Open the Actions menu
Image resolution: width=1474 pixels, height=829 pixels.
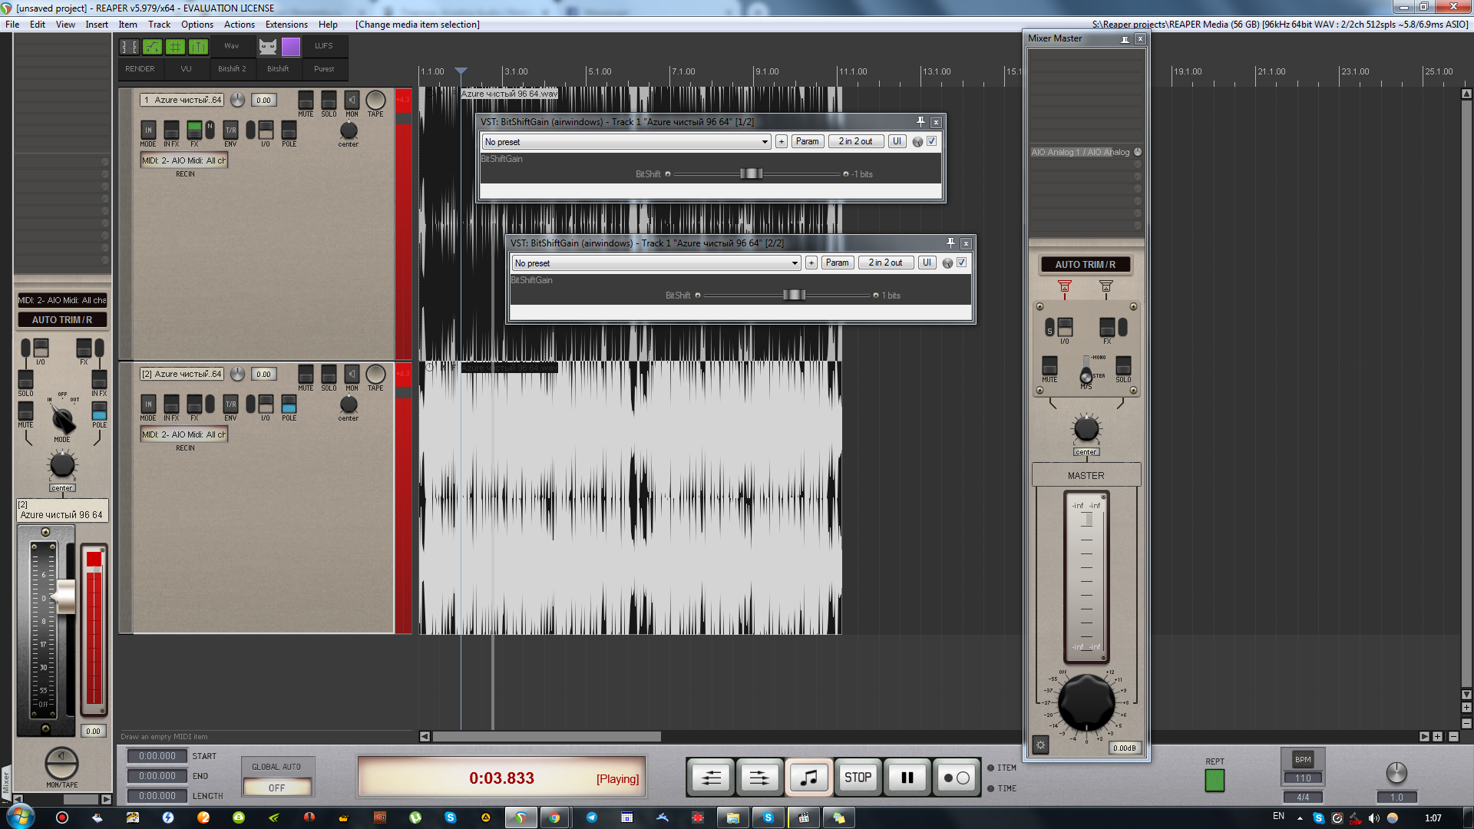tap(239, 25)
